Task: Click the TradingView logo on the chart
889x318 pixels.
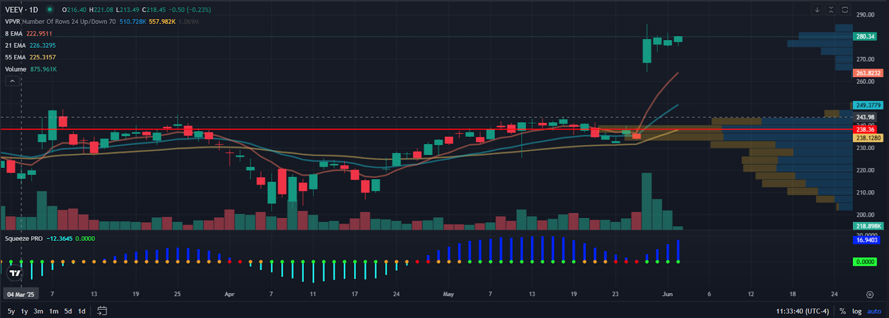Action: coord(16,273)
